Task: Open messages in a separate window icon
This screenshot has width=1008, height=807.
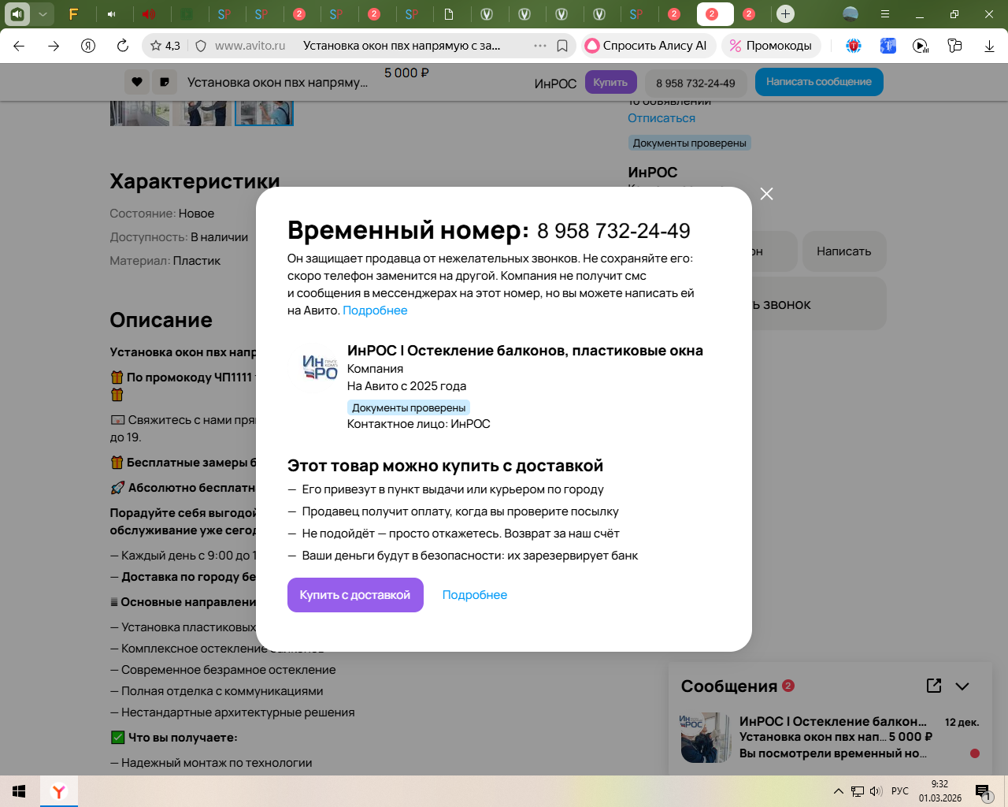Action: tap(934, 686)
